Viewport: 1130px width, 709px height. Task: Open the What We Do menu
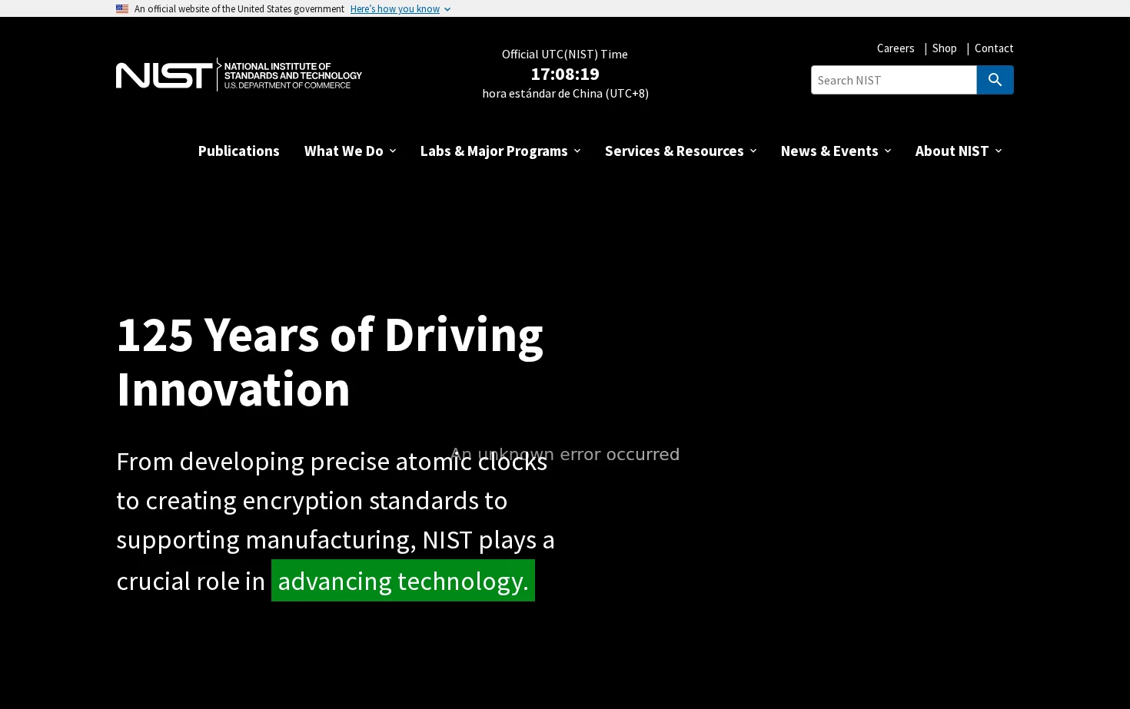point(344,151)
